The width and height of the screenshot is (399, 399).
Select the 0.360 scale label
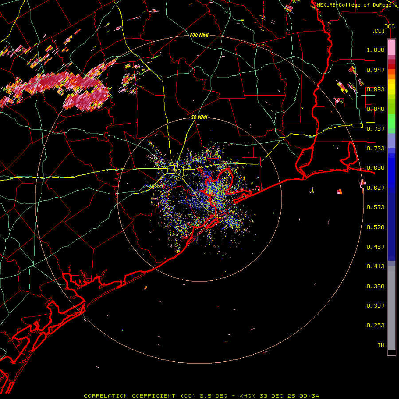tap(376, 286)
